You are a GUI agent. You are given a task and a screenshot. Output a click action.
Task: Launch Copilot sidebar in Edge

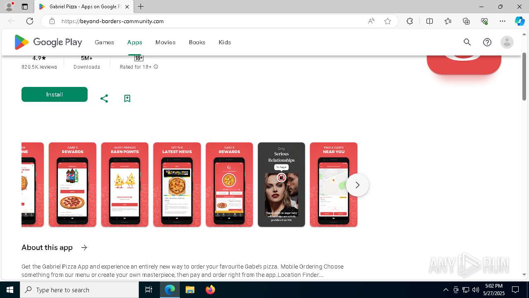click(x=519, y=21)
